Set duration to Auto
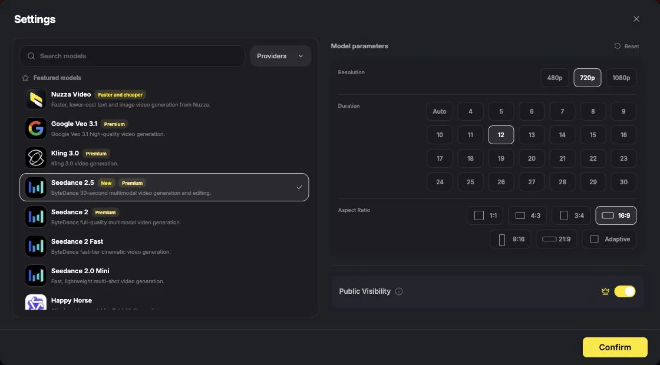 tap(440, 111)
